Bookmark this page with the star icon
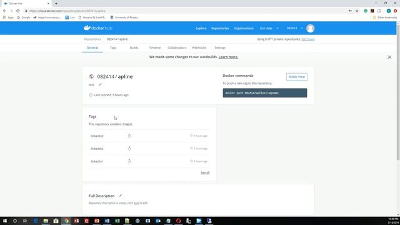This screenshot has height=225, width=400. [357, 11]
